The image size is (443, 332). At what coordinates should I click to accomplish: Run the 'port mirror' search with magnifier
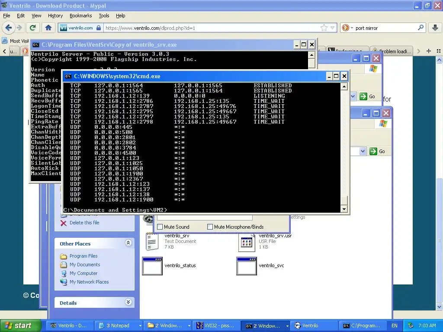point(421,28)
